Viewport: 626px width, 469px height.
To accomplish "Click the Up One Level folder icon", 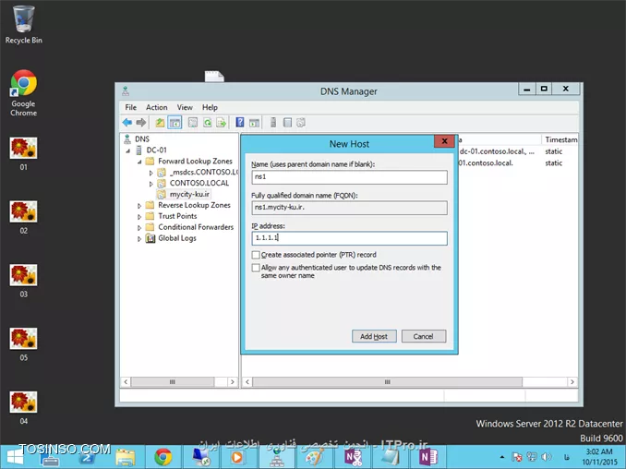I will pos(160,123).
